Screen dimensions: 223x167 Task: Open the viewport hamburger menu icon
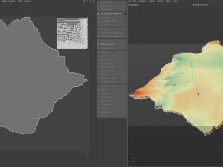(130, 1)
